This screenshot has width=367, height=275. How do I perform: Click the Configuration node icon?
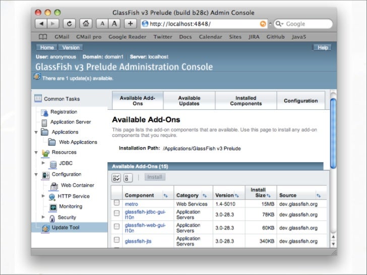click(46, 175)
